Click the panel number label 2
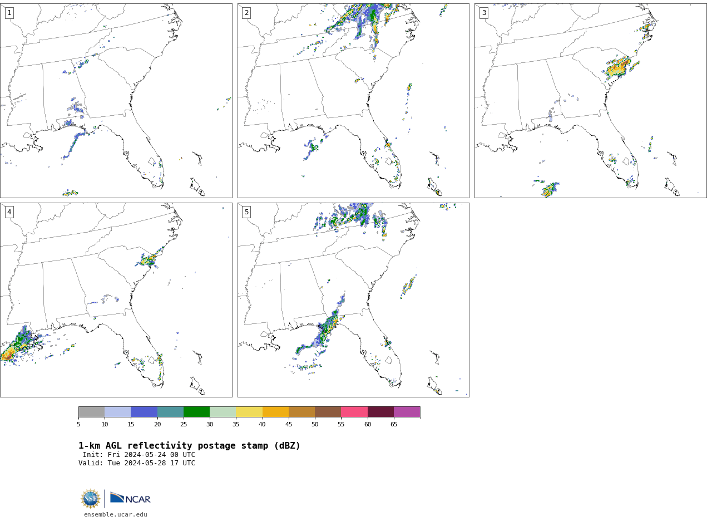 [246, 13]
